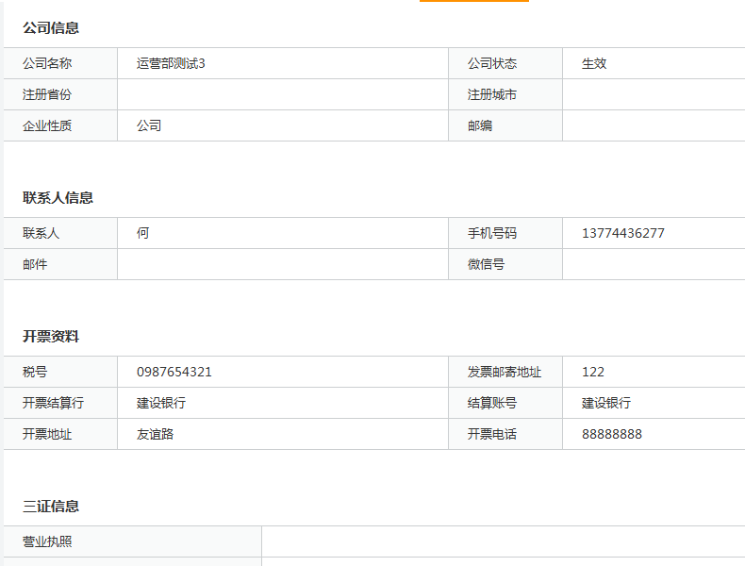
Task: Select the 结算账号 label
Action: click(x=491, y=403)
